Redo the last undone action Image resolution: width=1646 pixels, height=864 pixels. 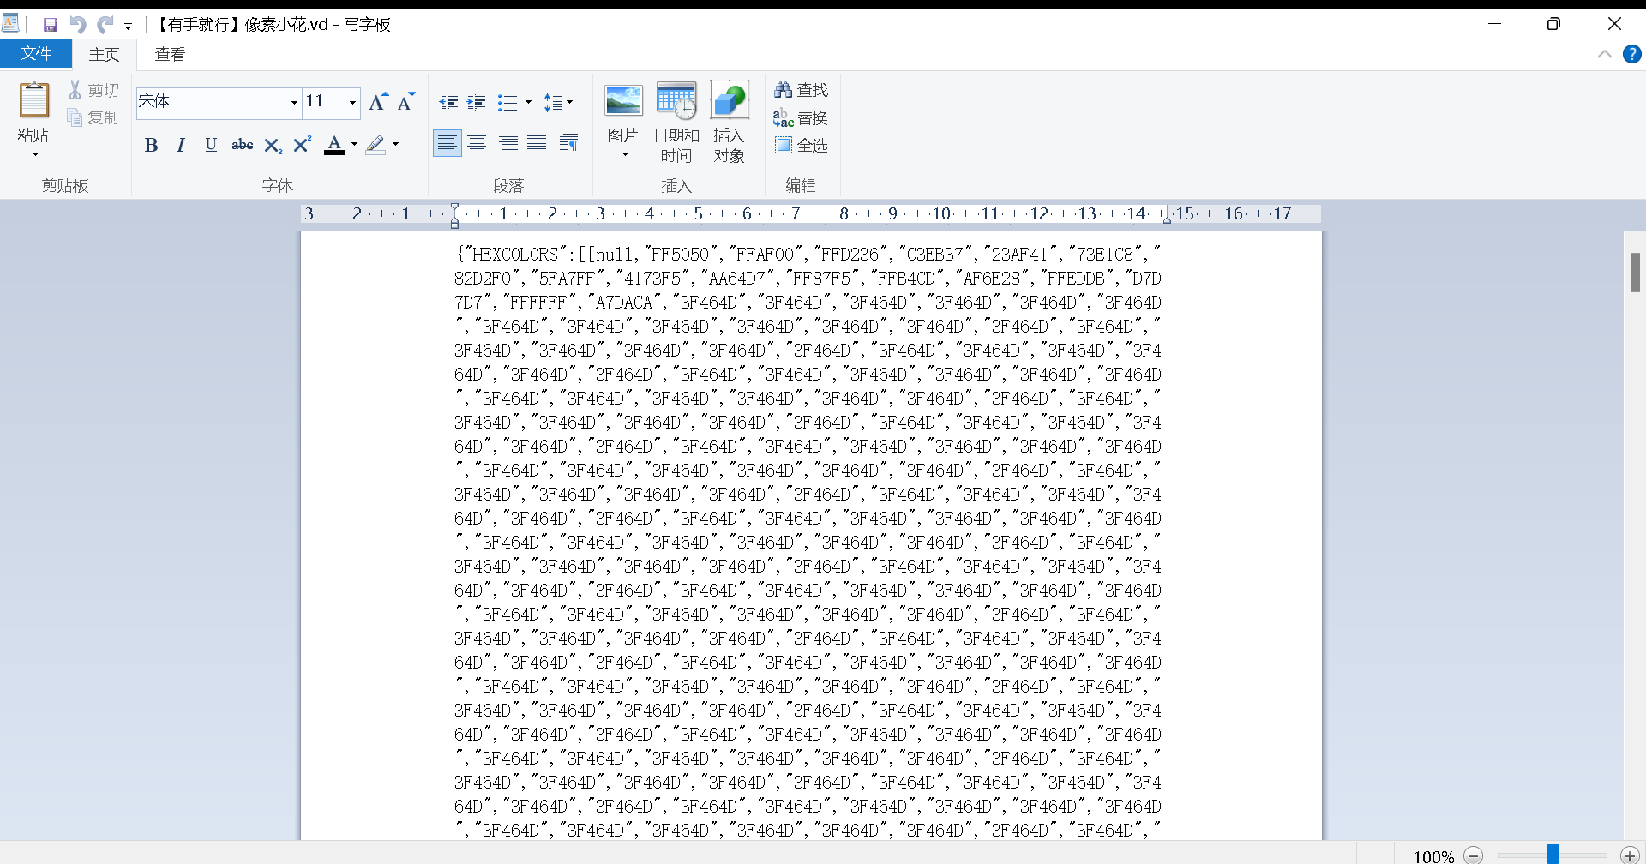pos(105,25)
